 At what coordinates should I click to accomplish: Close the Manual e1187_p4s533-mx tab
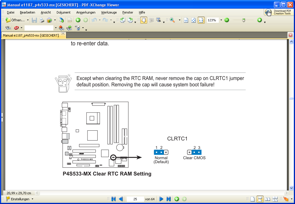click(63, 33)
